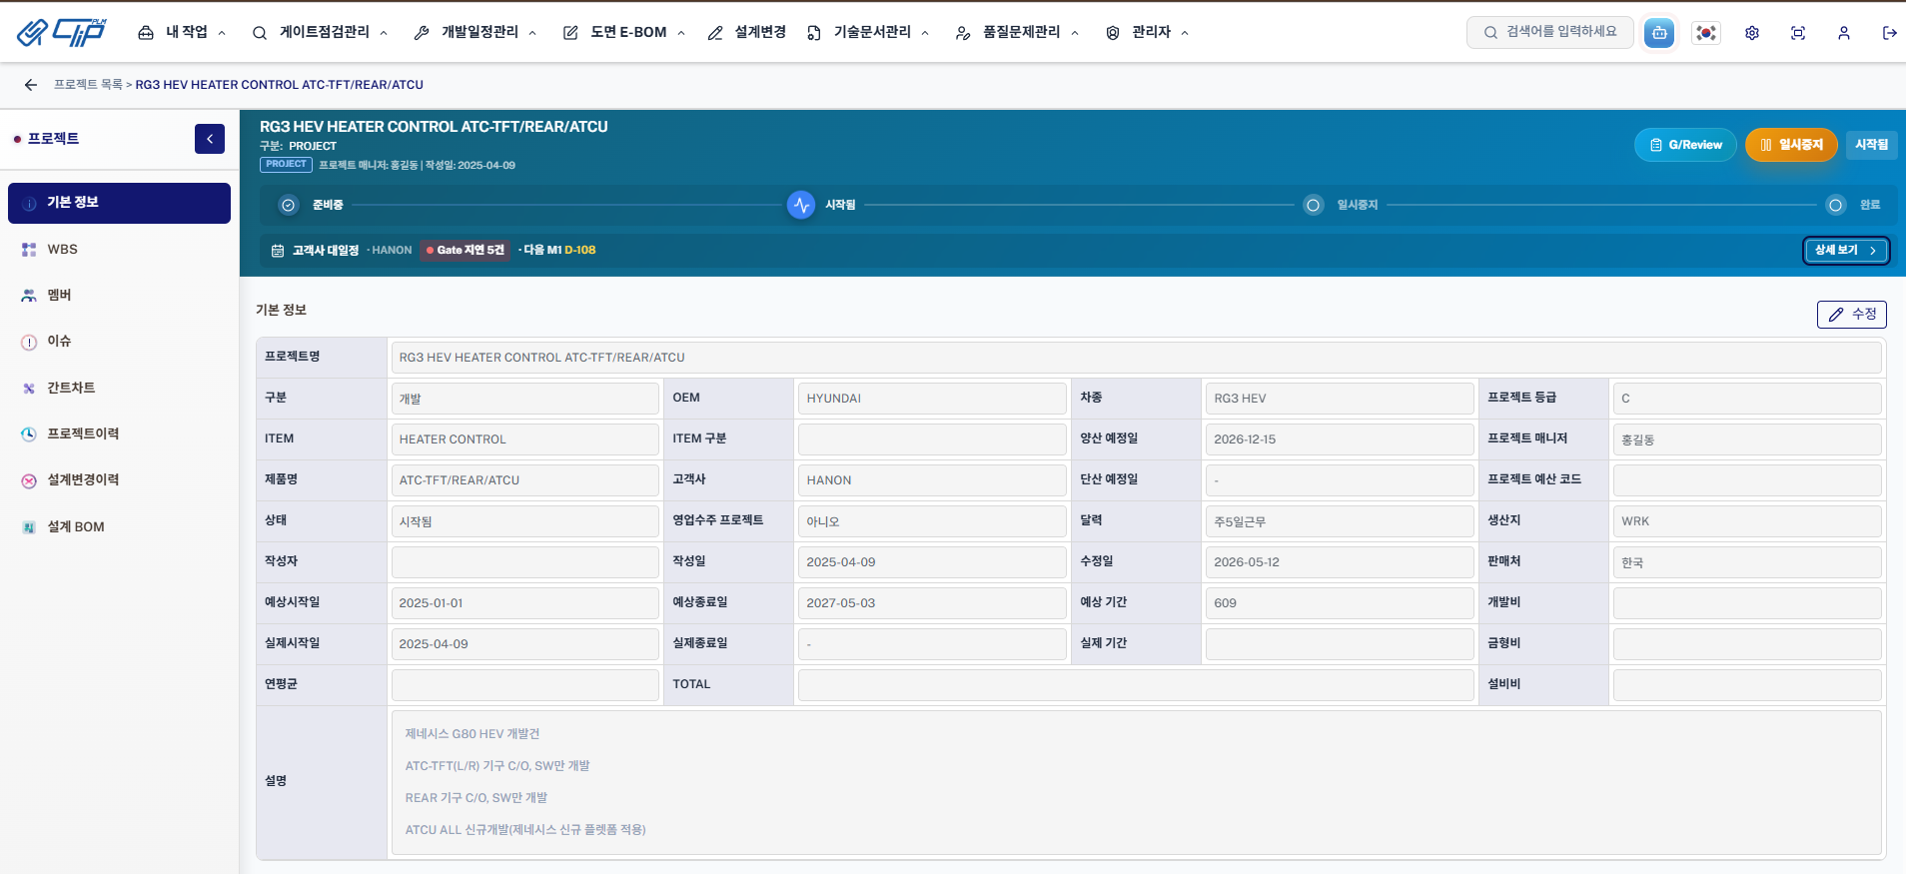Viewport: 1906px width, 874px height.
Task: Focus the 검색어를 입력하세요 search field
Action: pyautogui.click(x=1550, y=32)
